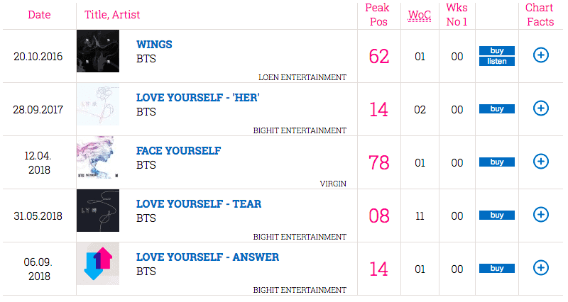This screenshot has width=568, height=302.
Task: Open the LOVE YOURSELF - ANSWER title link
Action: [x=207, y=257]
